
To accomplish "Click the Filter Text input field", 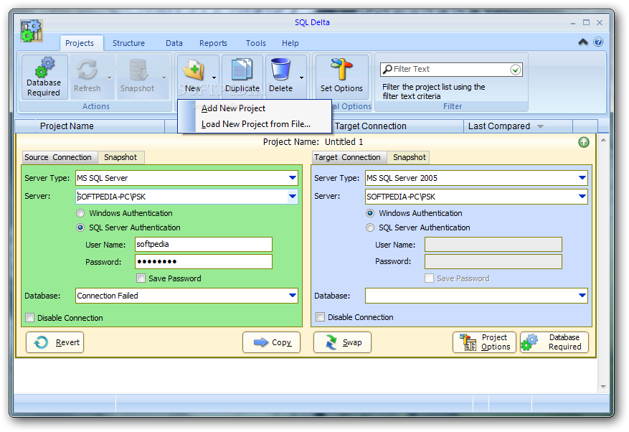I will coord(451,70).
